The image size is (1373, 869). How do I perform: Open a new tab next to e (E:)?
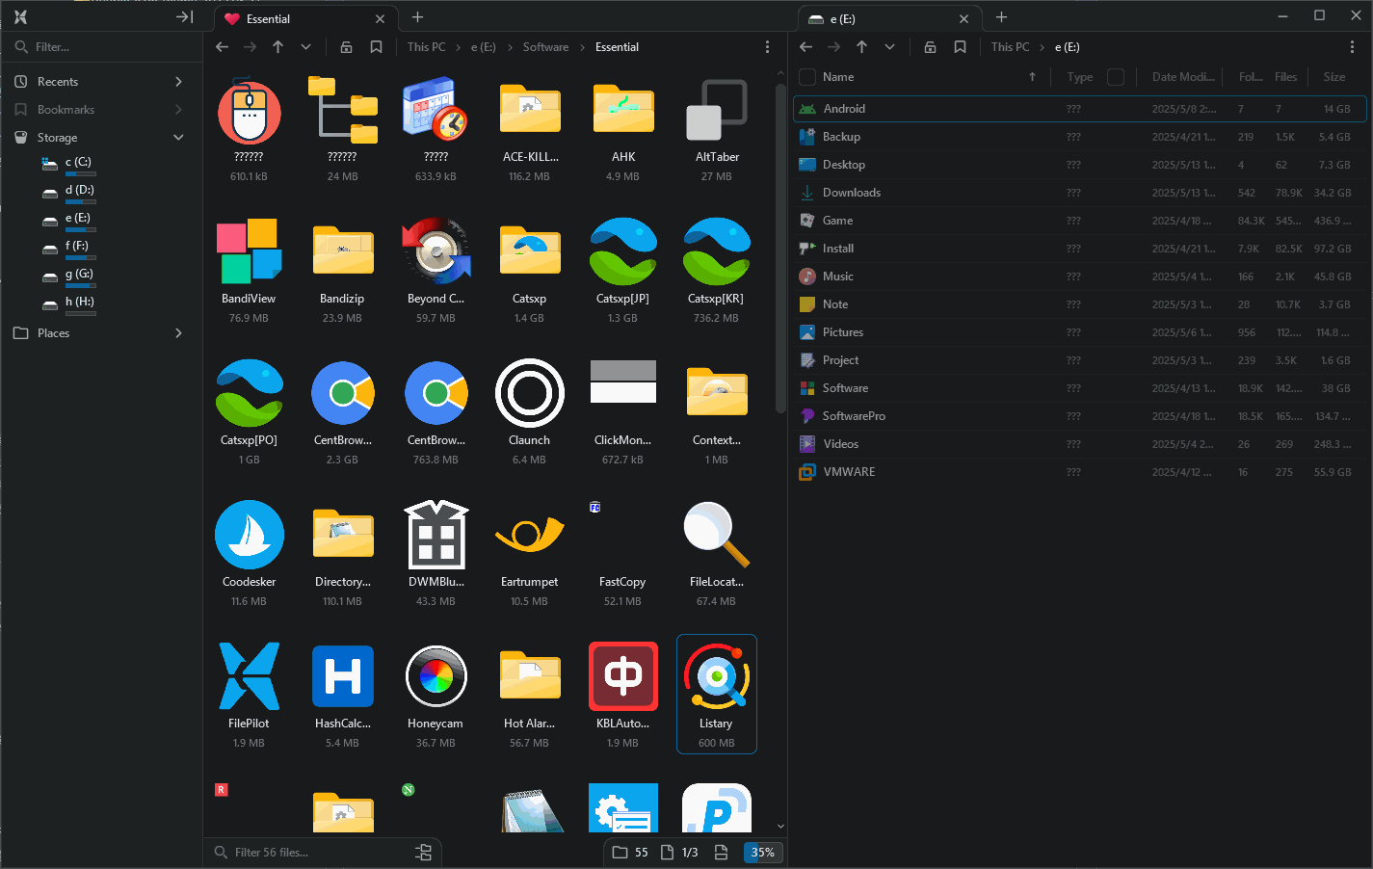point(1001,17)
